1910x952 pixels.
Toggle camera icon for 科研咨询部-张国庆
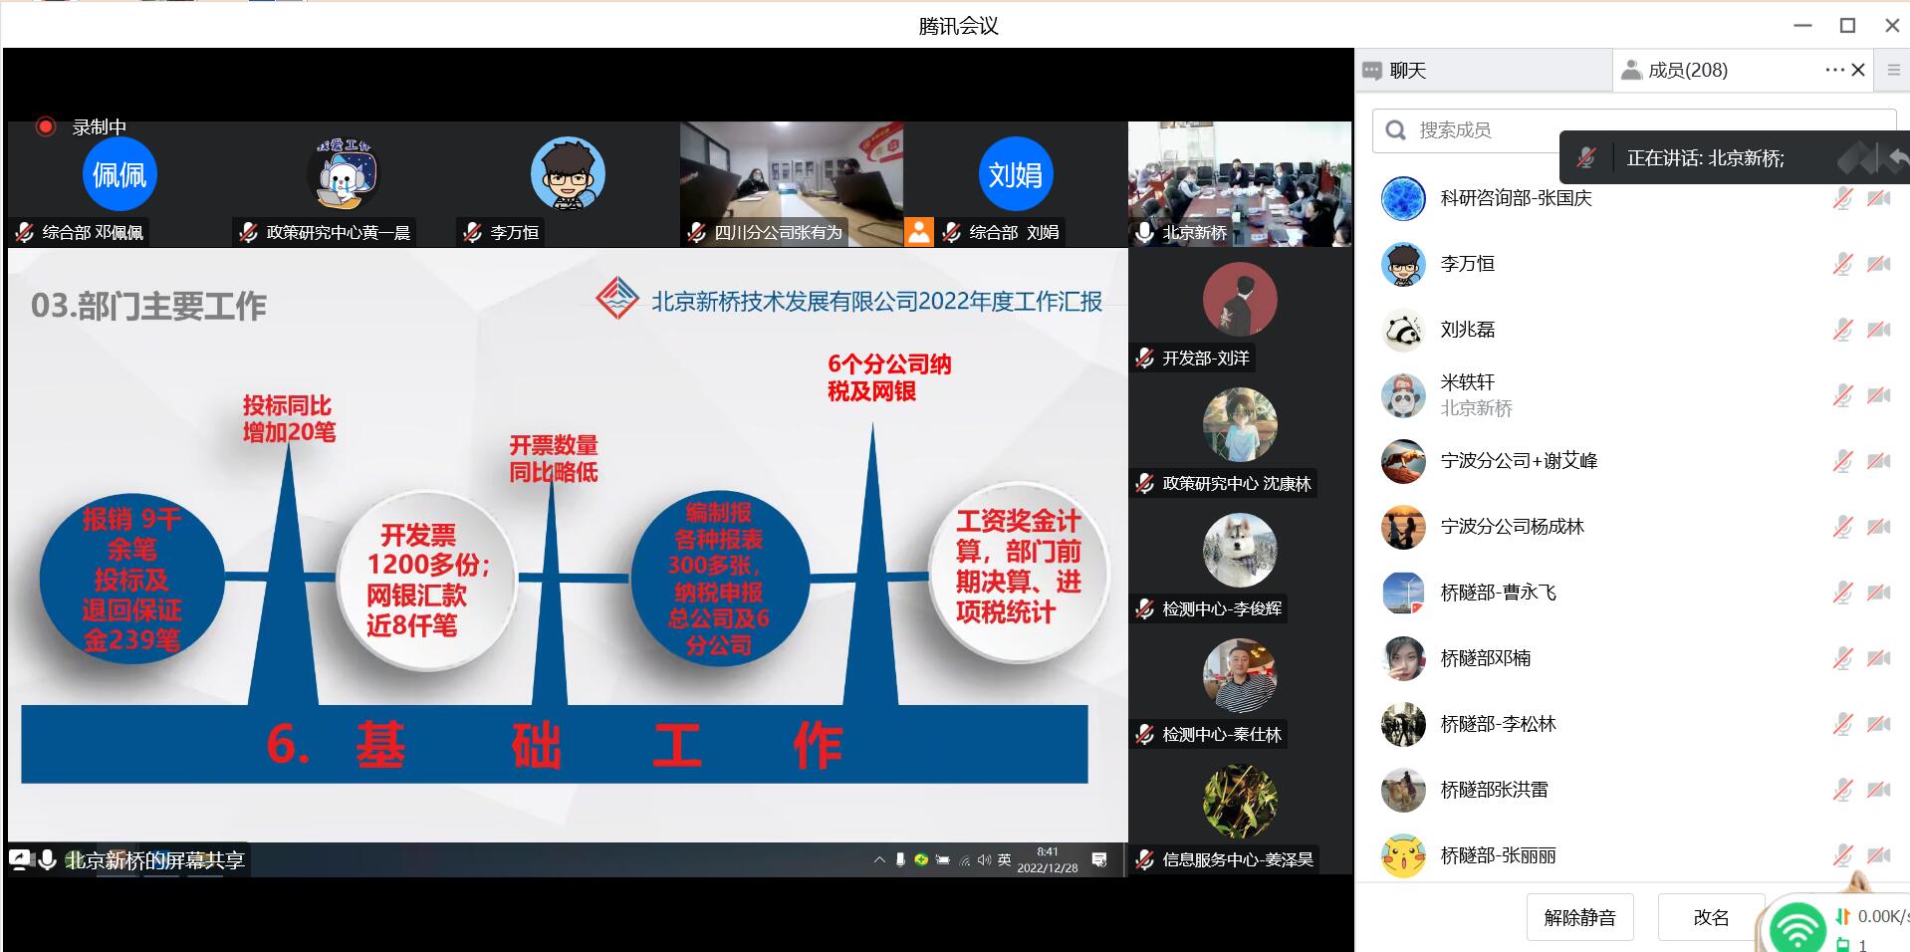pyautogui.click(x=1879, y=198)
